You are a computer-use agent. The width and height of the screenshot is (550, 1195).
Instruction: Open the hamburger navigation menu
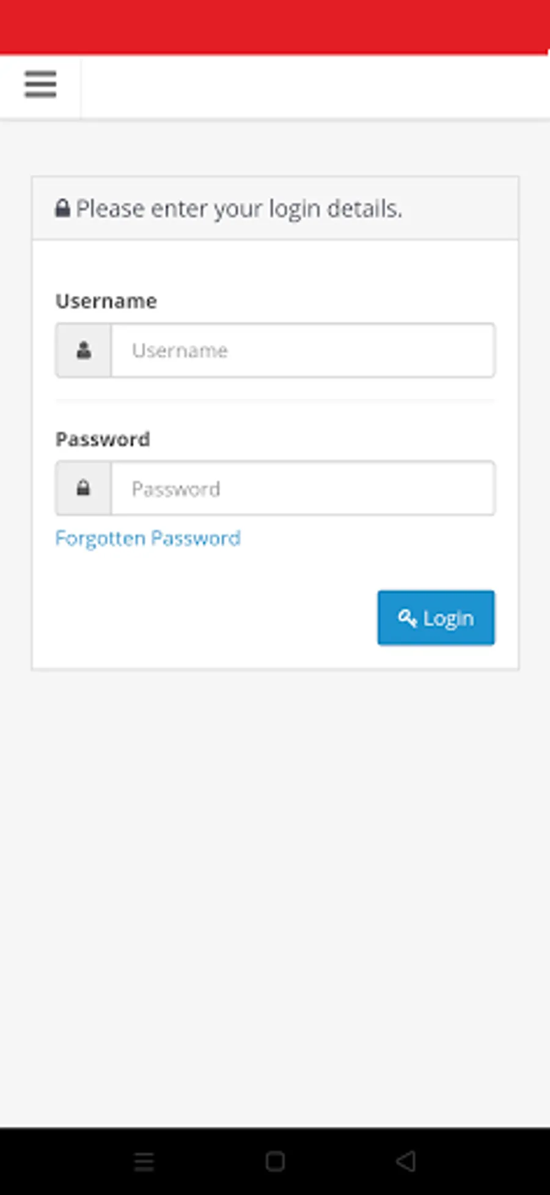pyautogui.click(x=40, y=84)
